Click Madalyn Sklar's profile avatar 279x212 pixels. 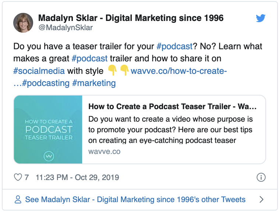click(x=23, y=22)
